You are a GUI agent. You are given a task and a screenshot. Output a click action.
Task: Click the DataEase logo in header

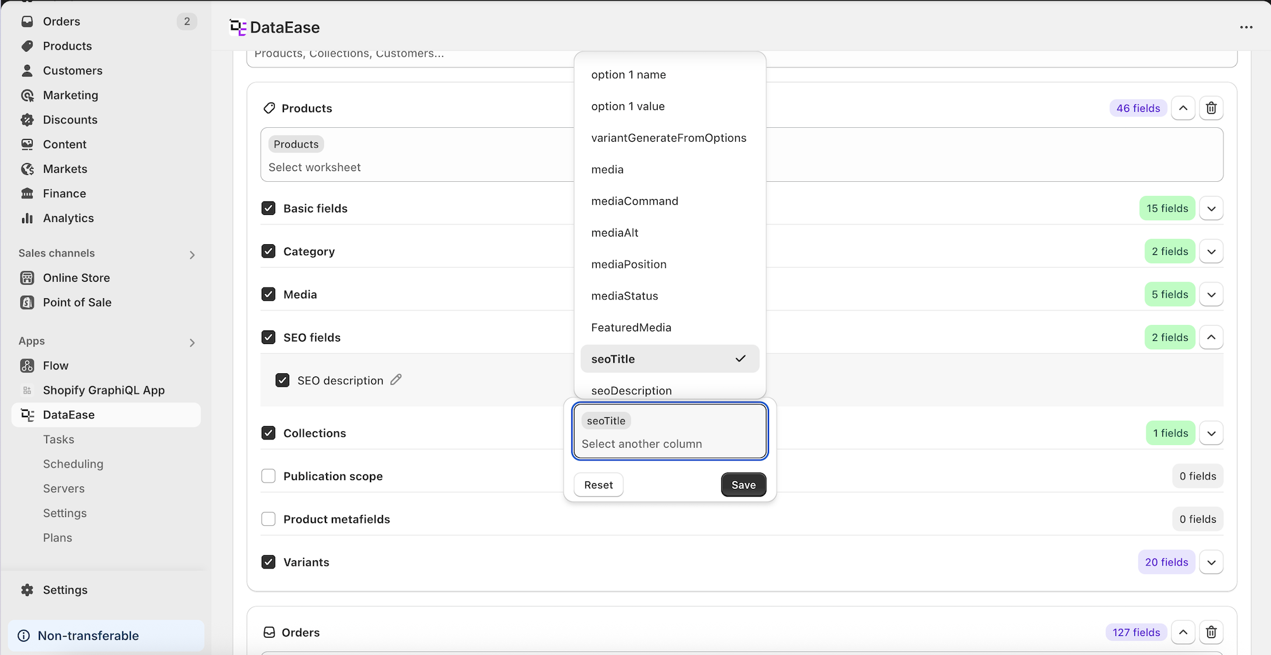238,27
